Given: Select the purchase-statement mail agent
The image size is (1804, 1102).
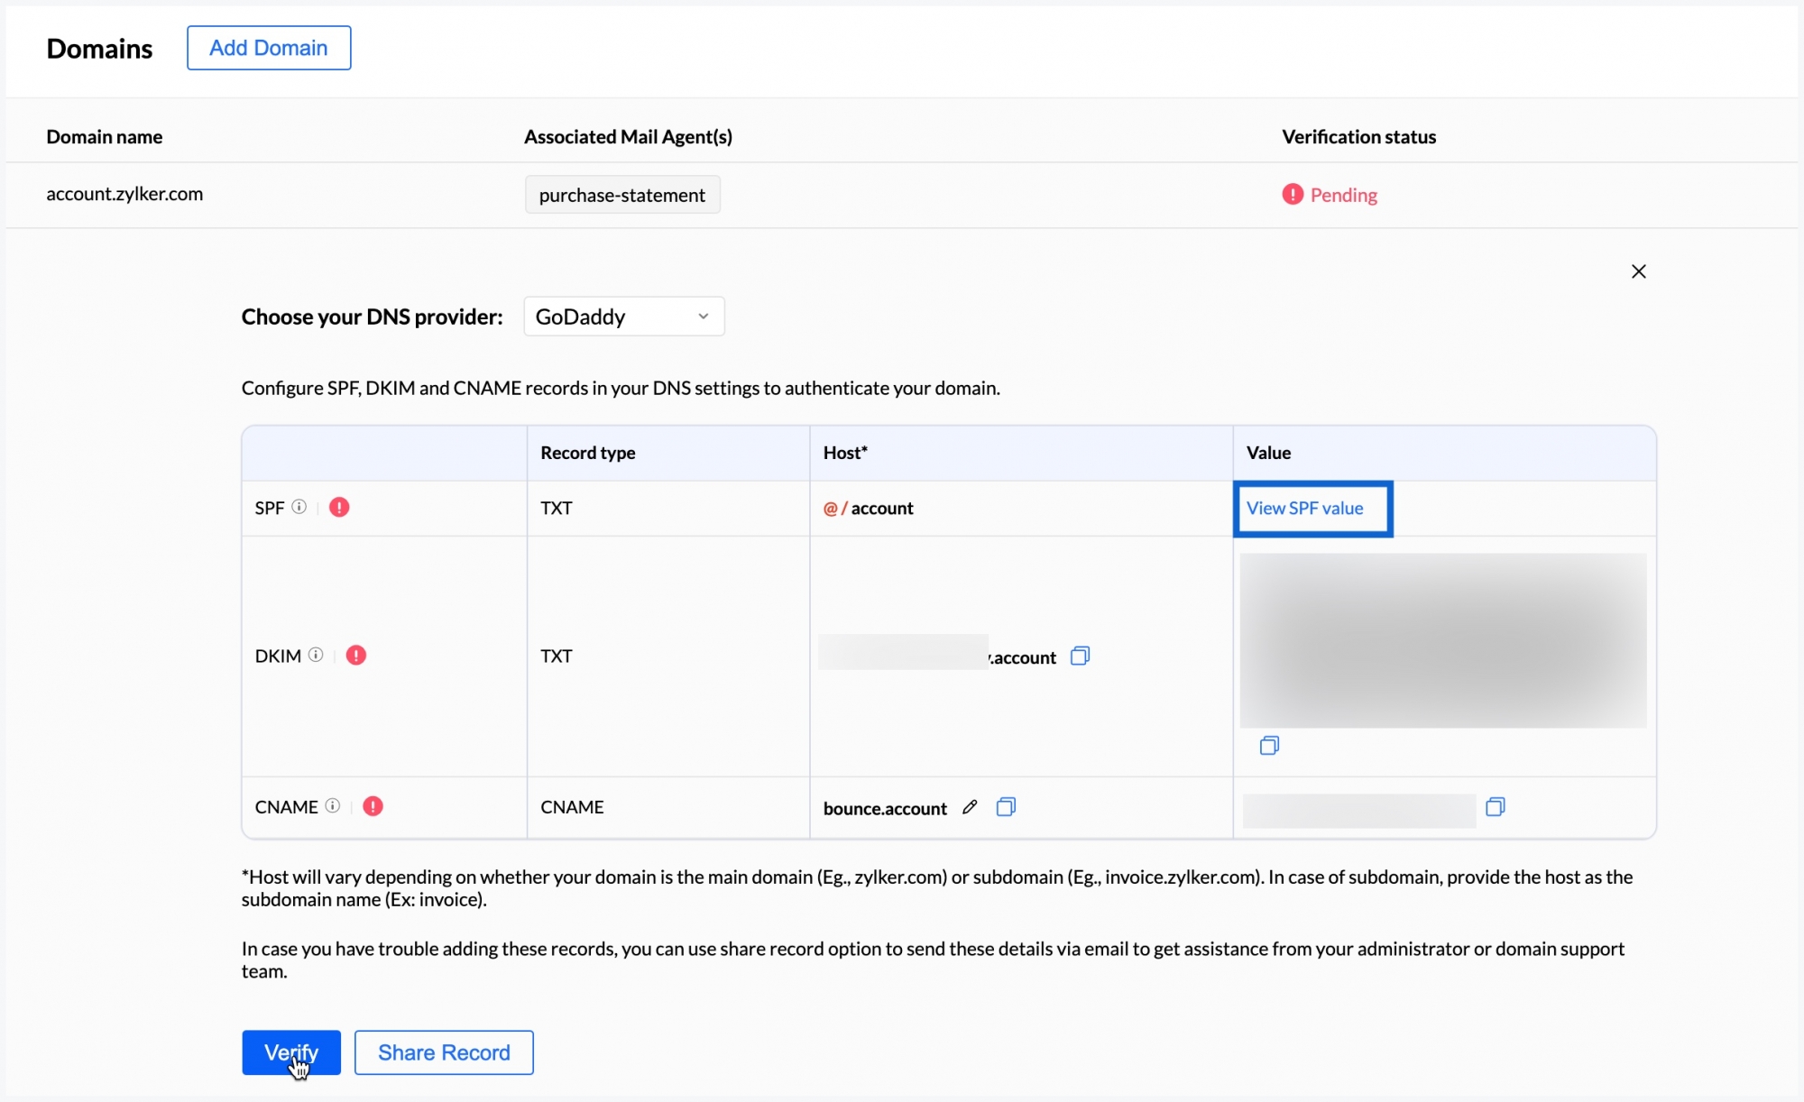Looking at the screenshot, I should [x=622, y=194].
